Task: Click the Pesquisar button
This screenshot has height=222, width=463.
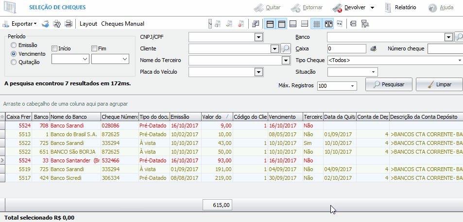Action: 389,84
